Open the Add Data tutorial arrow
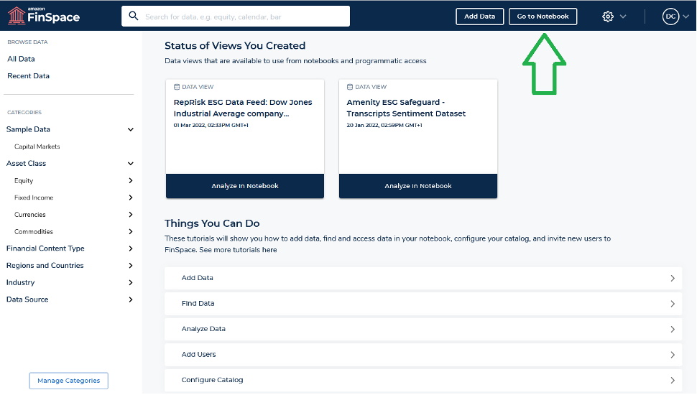Screen dimensions: 697x395 click(673, 278)
